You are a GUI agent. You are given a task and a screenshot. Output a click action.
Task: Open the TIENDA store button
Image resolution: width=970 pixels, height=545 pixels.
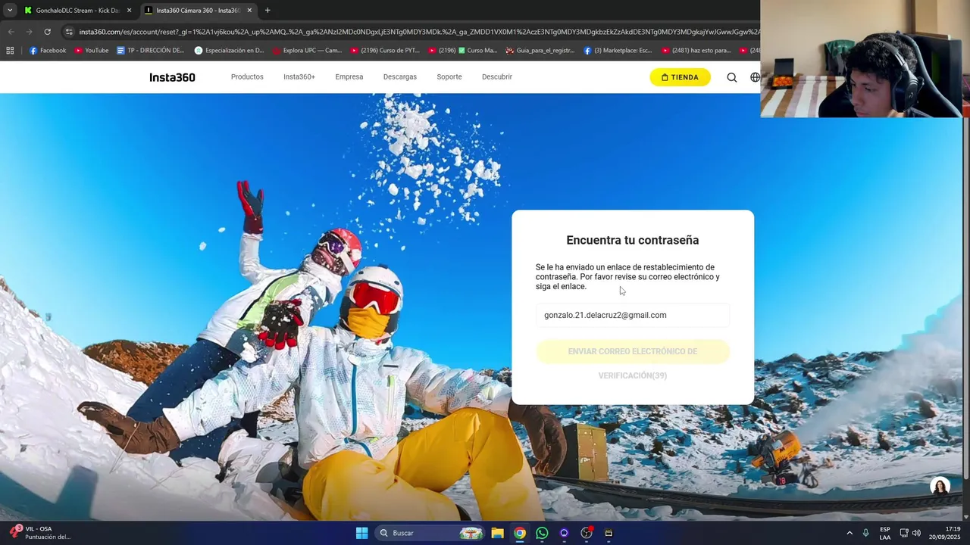(x=680, y=77)
